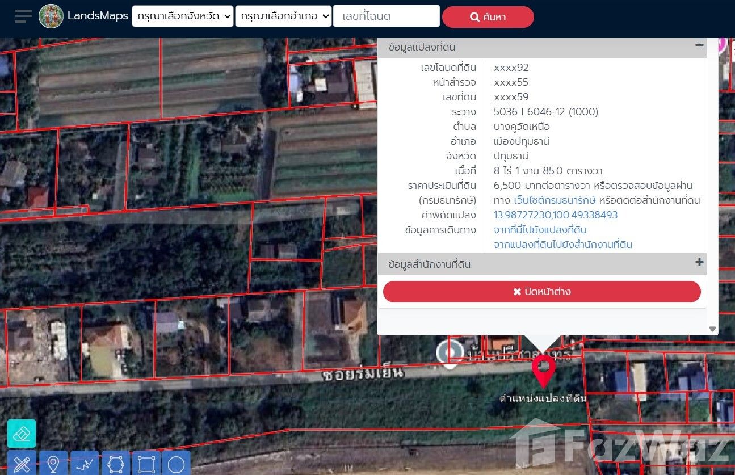Open the province selection dropdown
The image size is (735, 475).
pos(183,16)
